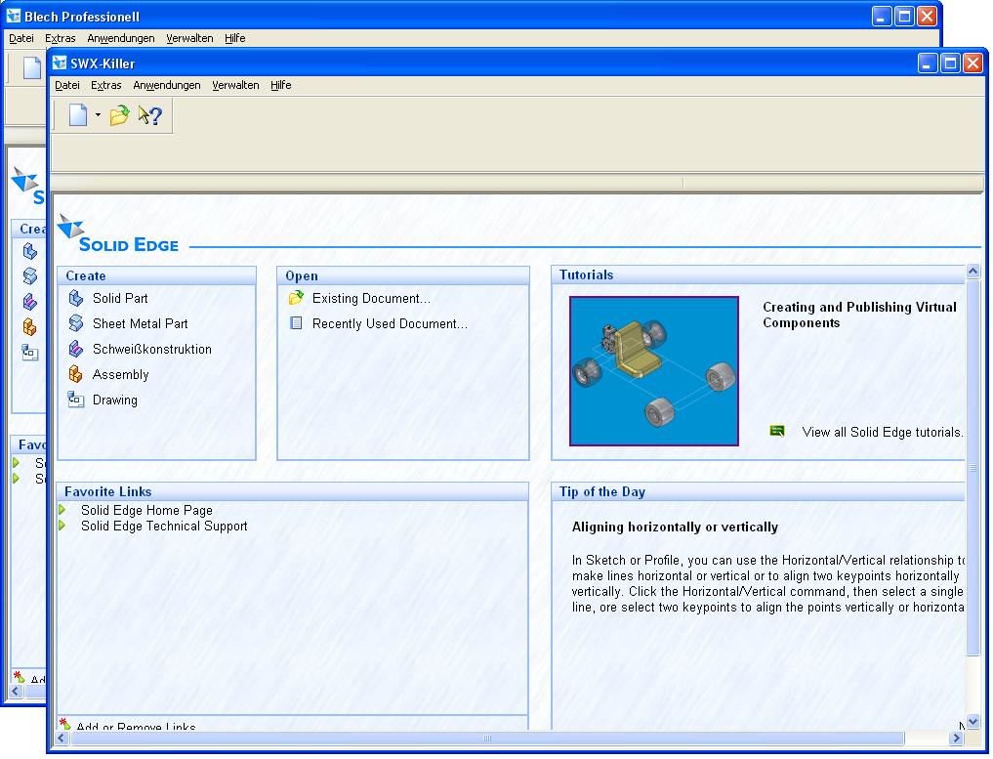993x759 pixels.
Task: Open an Existing Document
Action: 371,298
